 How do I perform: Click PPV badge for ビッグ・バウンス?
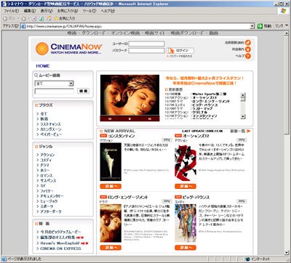pos(242,201)
